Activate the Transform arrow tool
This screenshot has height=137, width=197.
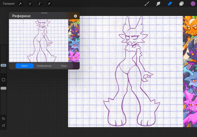(49, 4)
